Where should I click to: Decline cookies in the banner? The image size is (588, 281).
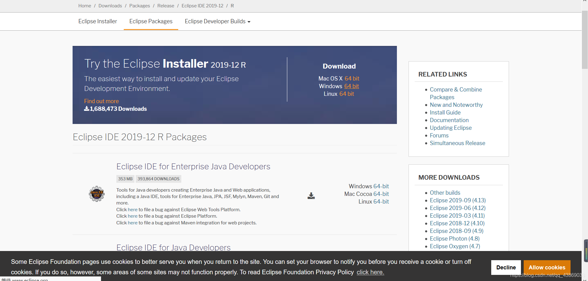[x=506, y=268]
